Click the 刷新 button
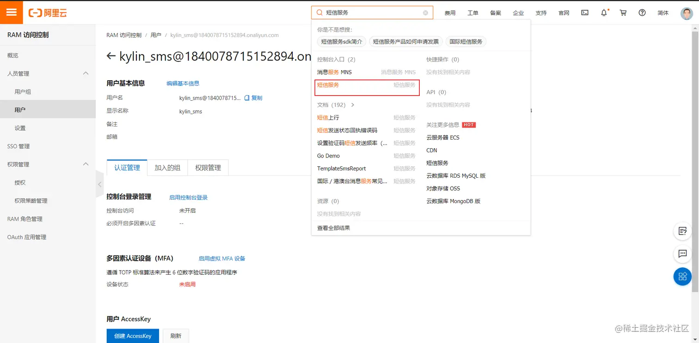This screenshot has width=699, height=343. (x=176, y=336)
